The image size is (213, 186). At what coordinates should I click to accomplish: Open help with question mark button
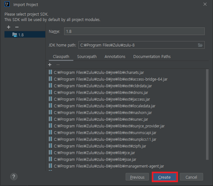(14, 177)
